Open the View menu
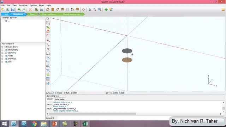 [14, 5]
